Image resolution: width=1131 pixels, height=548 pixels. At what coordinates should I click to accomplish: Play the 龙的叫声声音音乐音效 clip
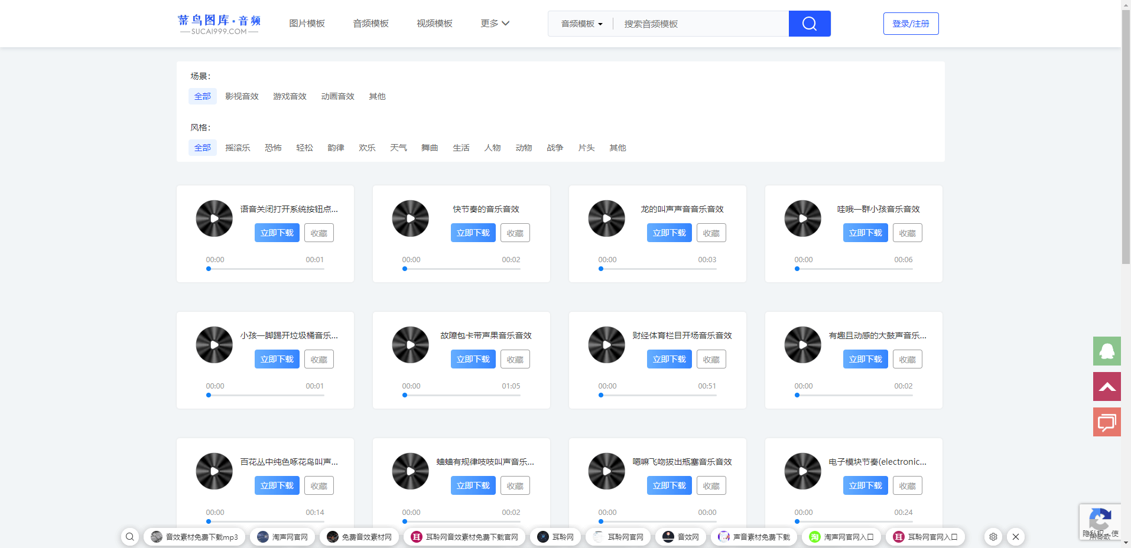tap(606, 218)
